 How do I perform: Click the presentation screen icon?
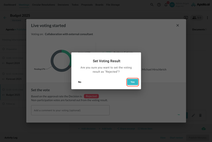pos(186,18)
